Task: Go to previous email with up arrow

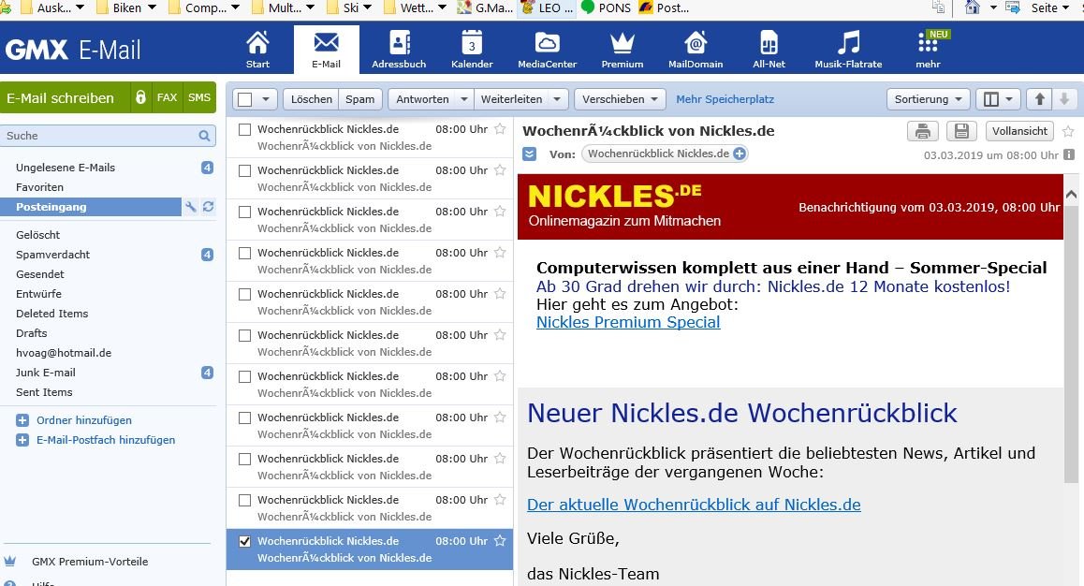Action: click(x=1039, y=99)
